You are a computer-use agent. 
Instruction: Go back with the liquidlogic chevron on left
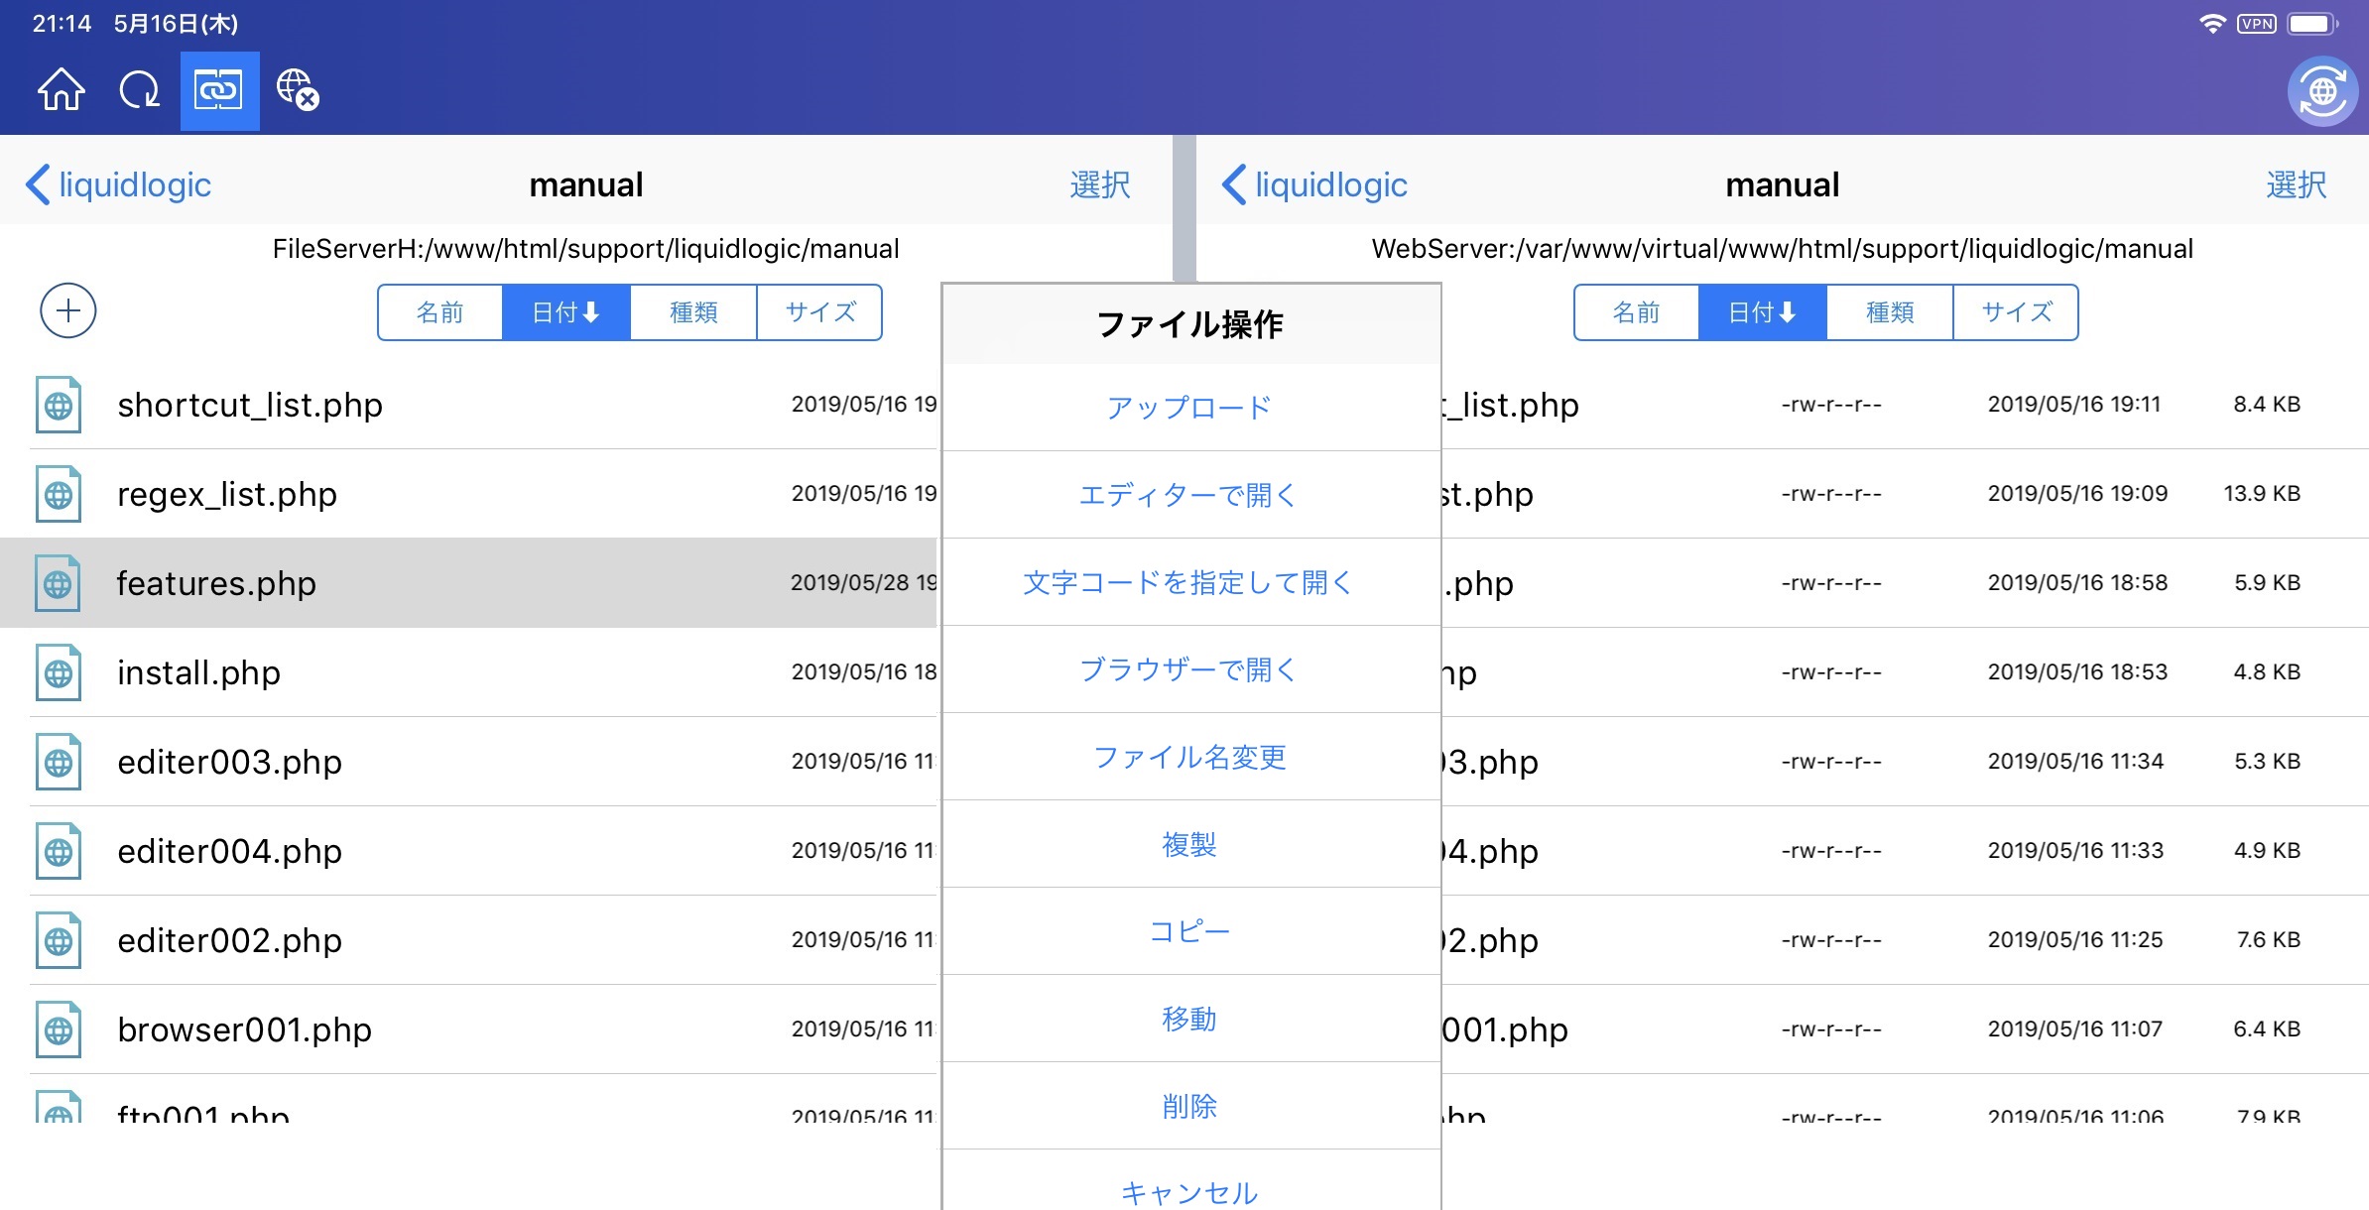point(119,184)
